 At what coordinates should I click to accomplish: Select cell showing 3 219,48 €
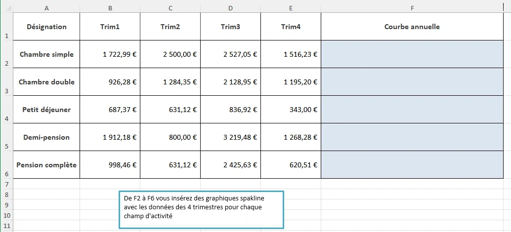230,137
